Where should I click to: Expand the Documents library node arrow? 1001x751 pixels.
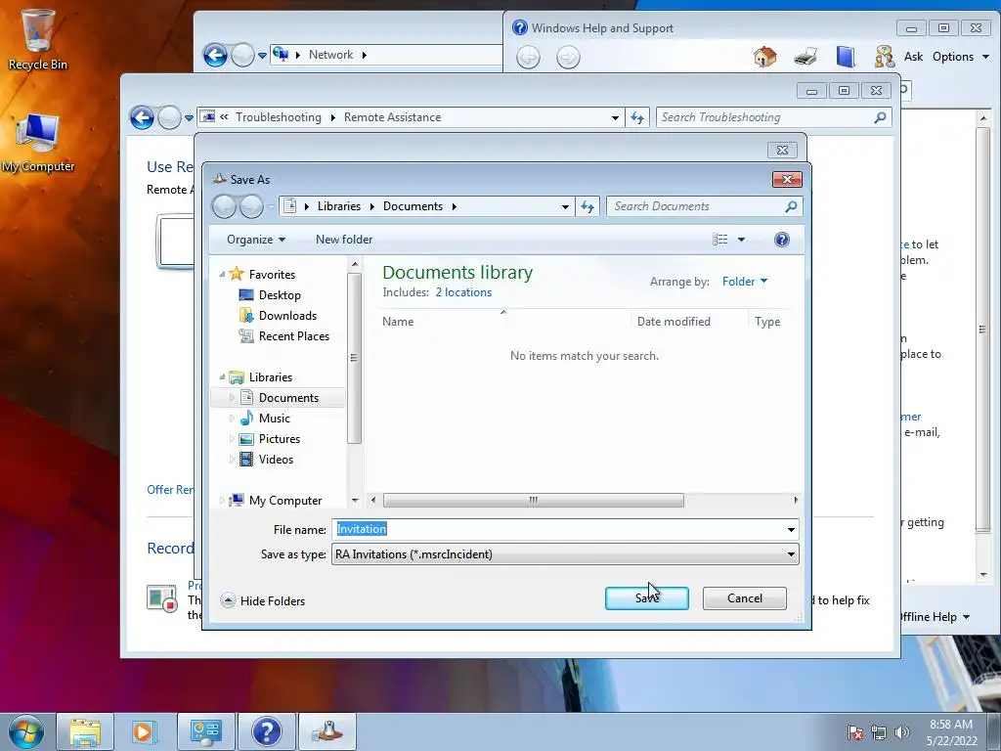[232, 398]
